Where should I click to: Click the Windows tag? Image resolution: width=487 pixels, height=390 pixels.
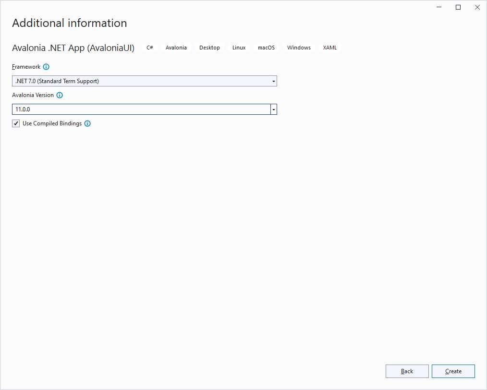pos(299,48)
